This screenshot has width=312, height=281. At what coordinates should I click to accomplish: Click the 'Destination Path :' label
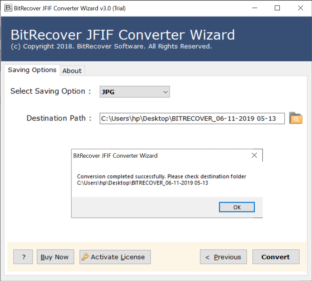59,118
